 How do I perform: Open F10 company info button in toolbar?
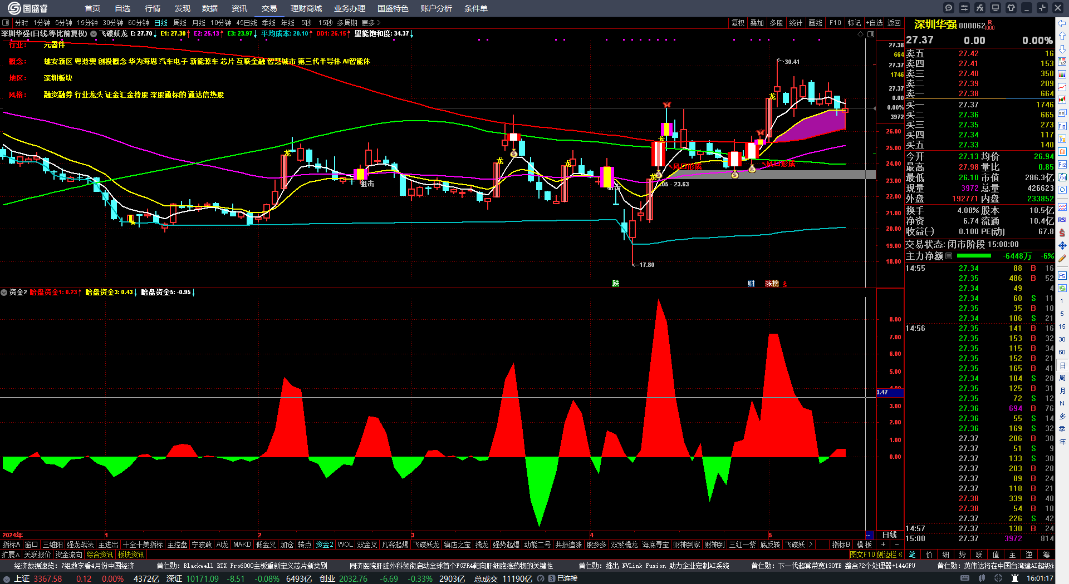pos(835,23)
